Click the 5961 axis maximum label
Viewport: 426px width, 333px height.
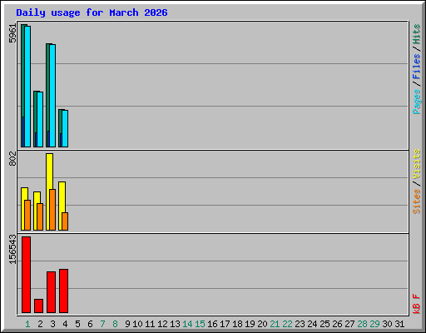[12, 33]
